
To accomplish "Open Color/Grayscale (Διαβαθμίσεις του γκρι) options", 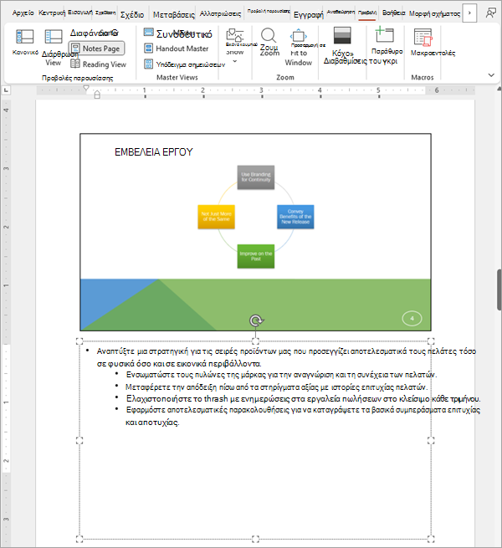I will [342, 36].
